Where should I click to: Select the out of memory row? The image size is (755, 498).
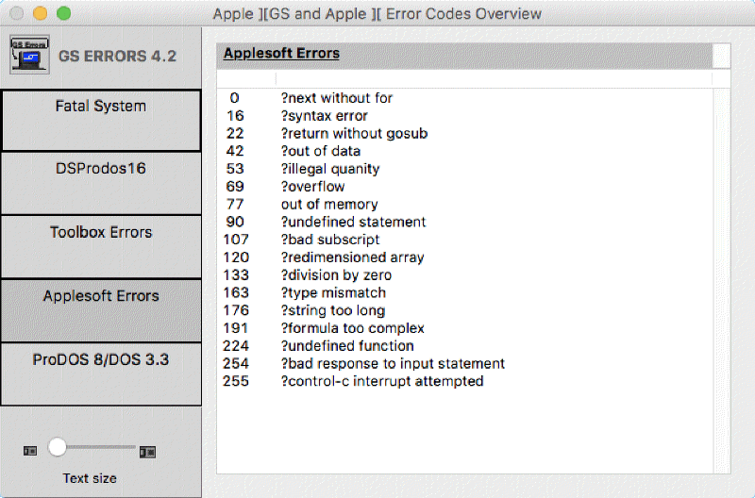pyautogui.click(x=464, y=205)
